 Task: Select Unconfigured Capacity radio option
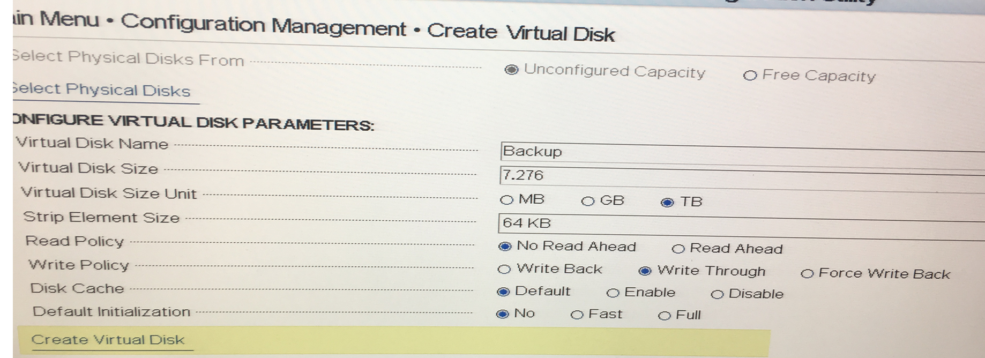(512, 70)
